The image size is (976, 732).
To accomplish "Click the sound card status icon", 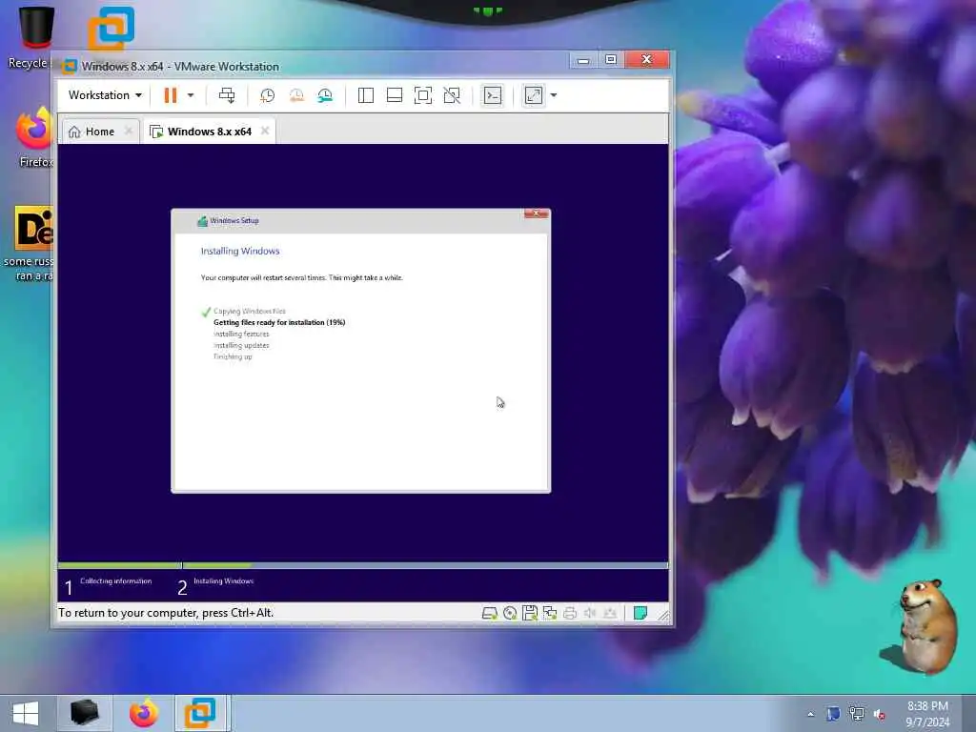I will (589, 613).
